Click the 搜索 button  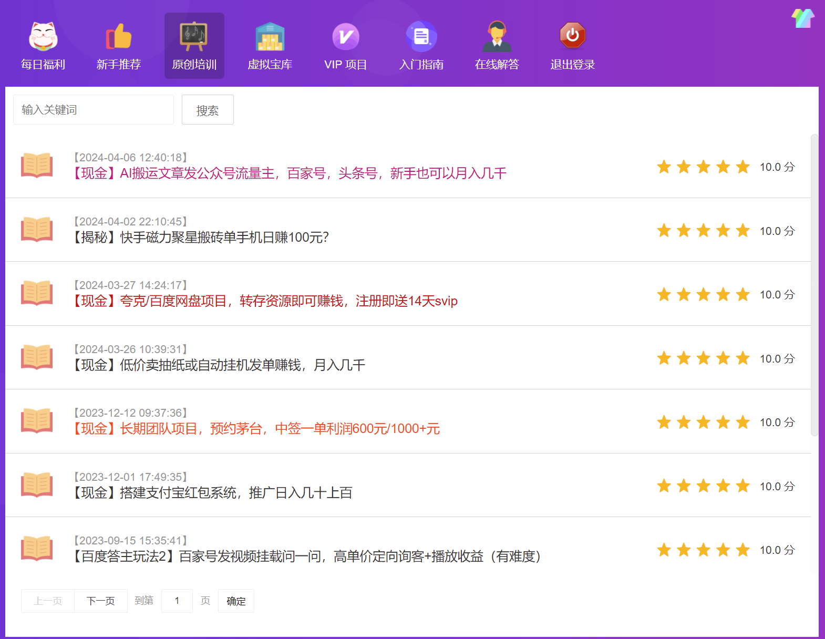pyautogui.click(x=208, y=110)
